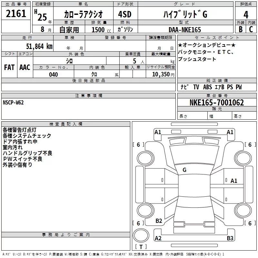Click the car name カローラアクシオ
This screenshot has height=258, width=258.
[x=83, y=14]
